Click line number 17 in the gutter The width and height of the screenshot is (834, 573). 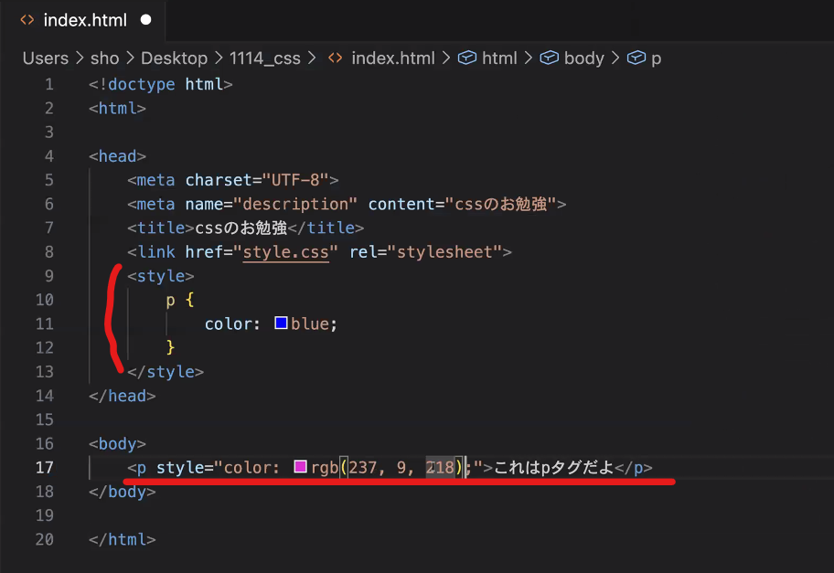tap(45, 467)
